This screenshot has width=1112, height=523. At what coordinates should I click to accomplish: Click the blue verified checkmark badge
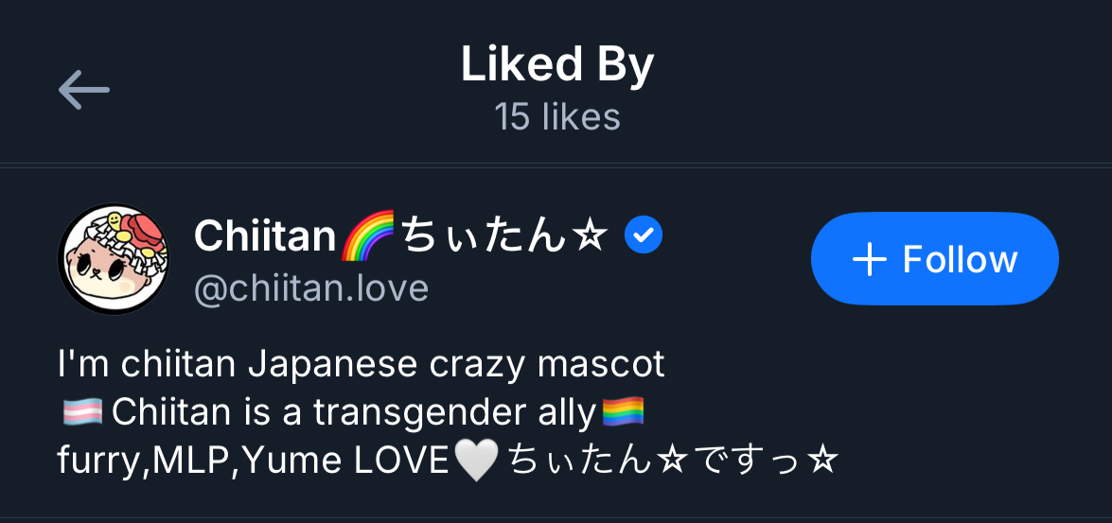click(x=644, y=236)
